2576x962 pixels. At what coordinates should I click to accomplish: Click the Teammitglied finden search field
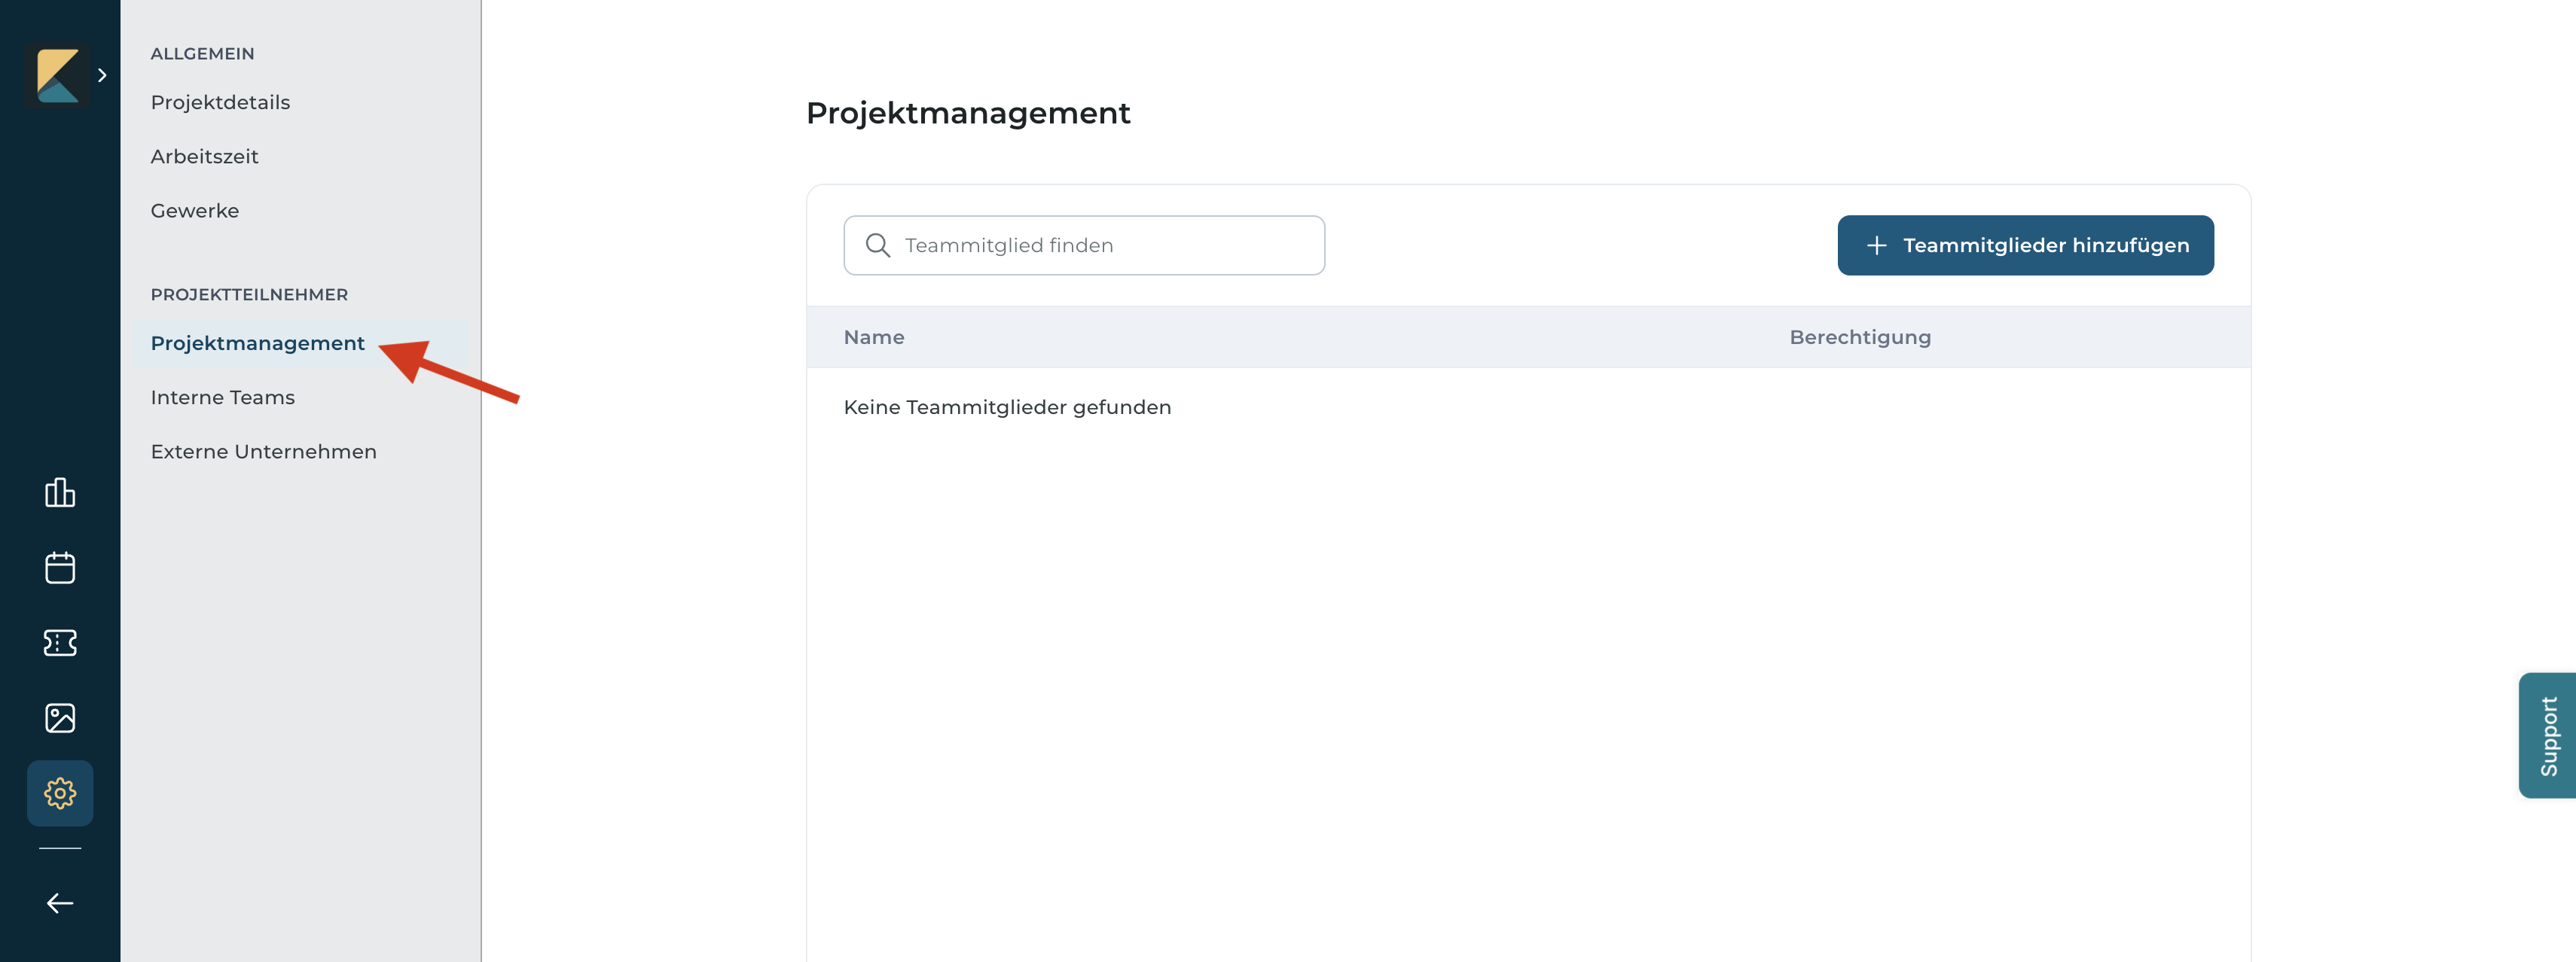(x=1084, y=245)
